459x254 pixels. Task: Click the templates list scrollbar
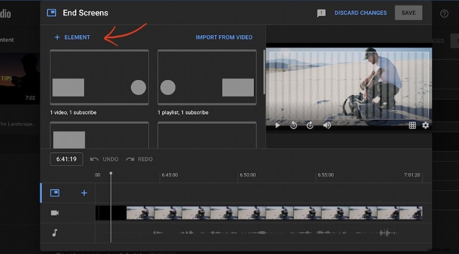point(264,72)
